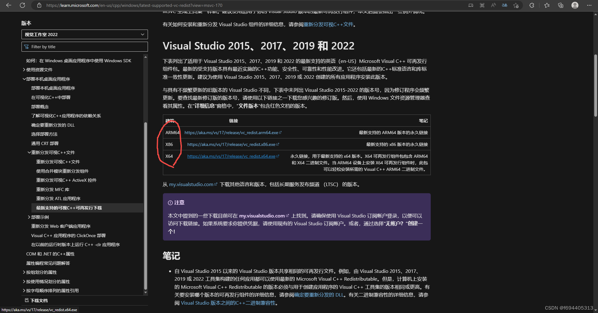
Task: Open the vc_redist.x86.exe download link
Action: (231, 144)
